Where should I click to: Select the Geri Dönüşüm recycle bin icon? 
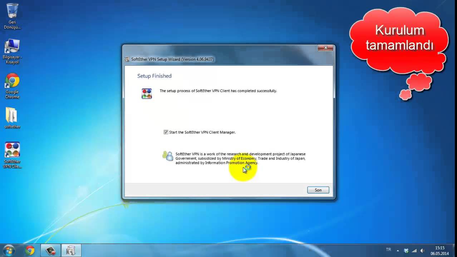12,16
